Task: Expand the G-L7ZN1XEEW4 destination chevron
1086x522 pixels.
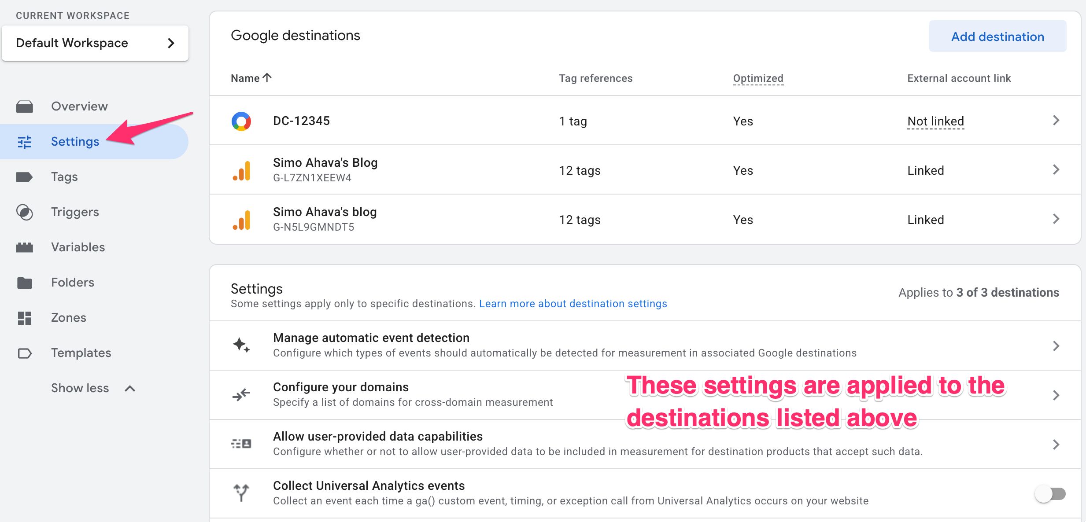Action: (x=1056, y=169)
